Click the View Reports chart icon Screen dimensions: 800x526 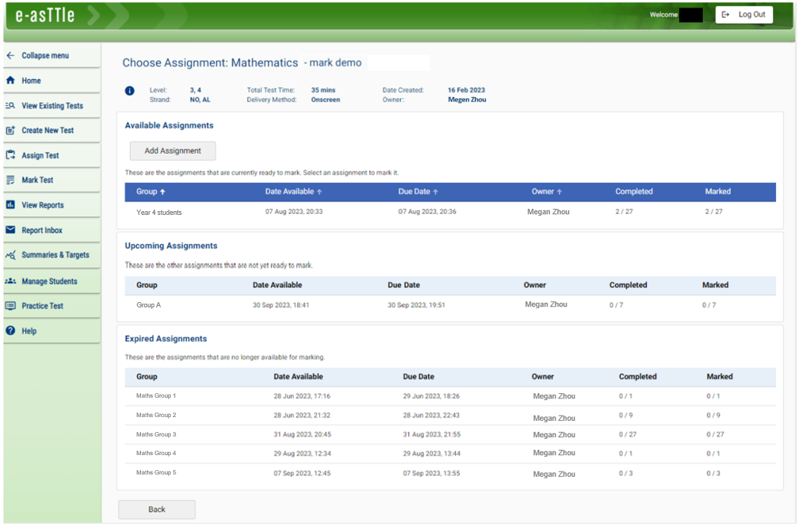point(10,205)
